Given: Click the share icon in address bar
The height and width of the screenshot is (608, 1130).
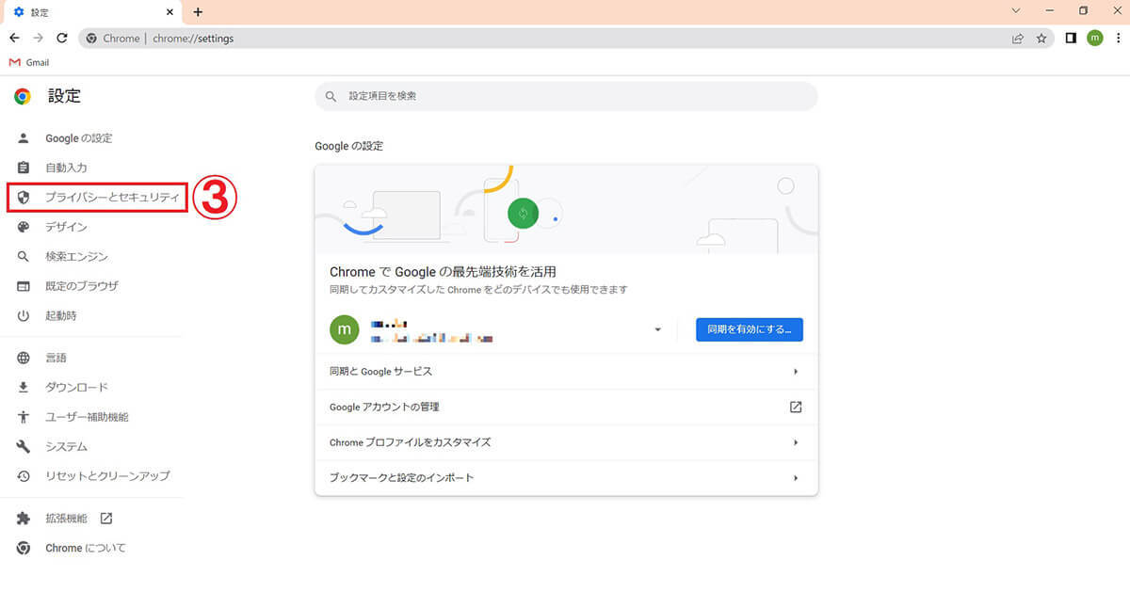Looking at the screenshot, I should [1018, 39].
